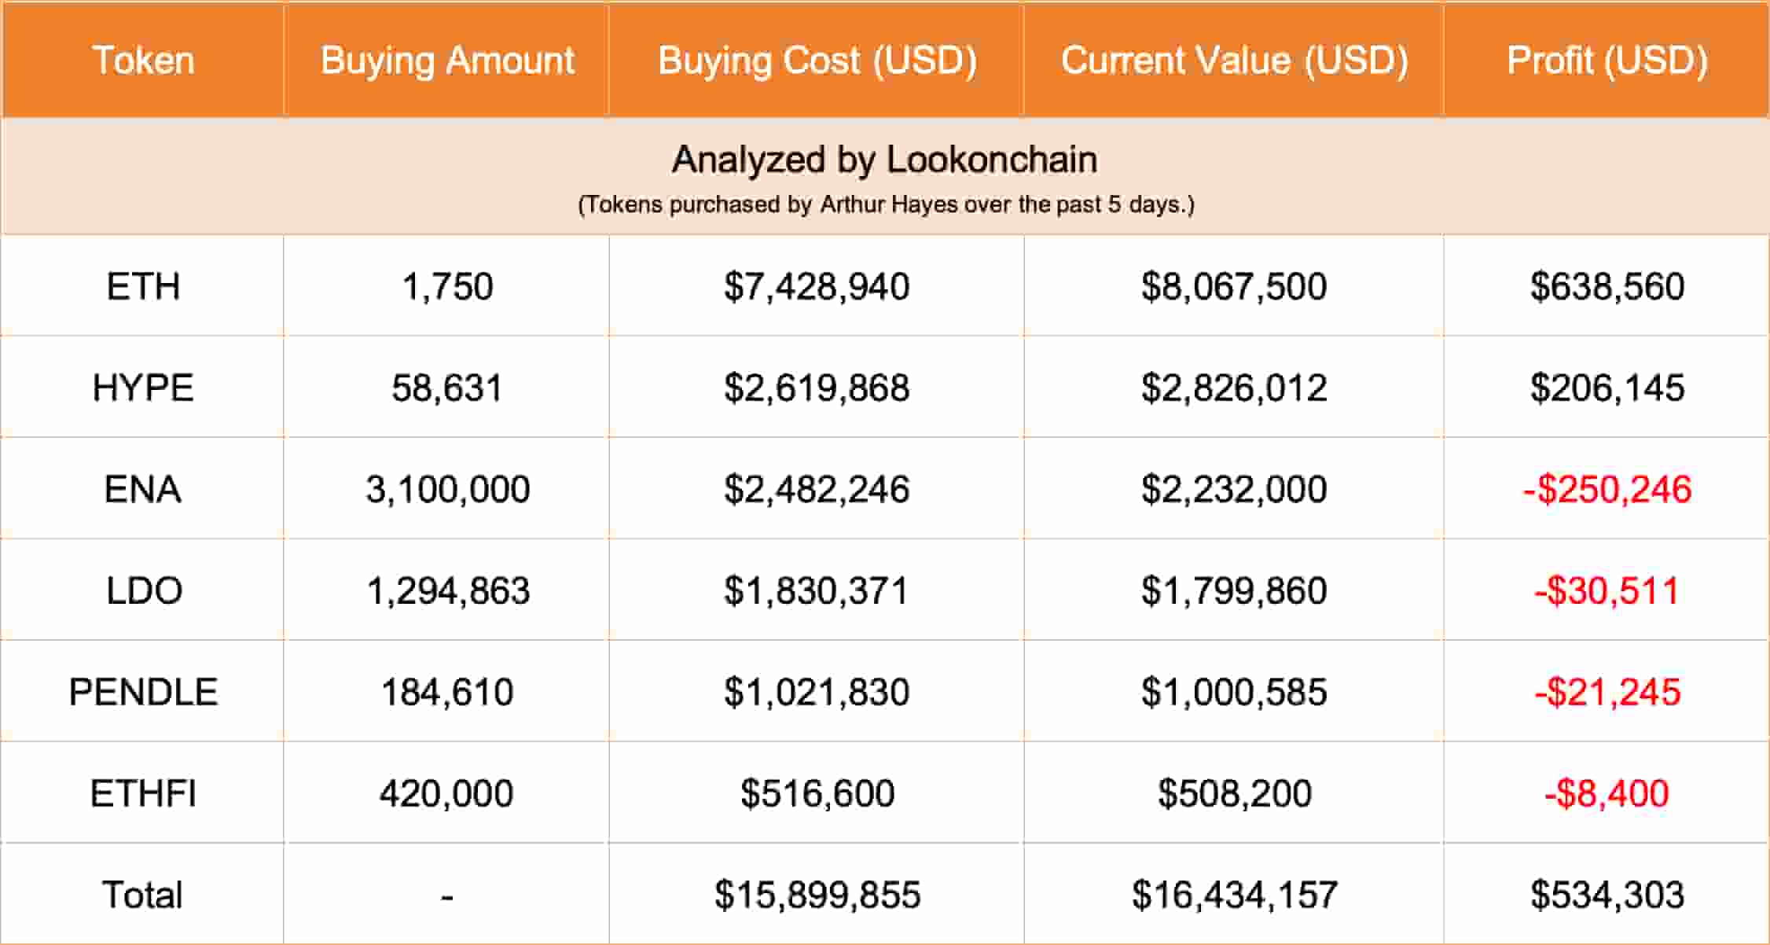Select the HYPE token cell
1770x945 pixels.
click(x=143, y=388)
